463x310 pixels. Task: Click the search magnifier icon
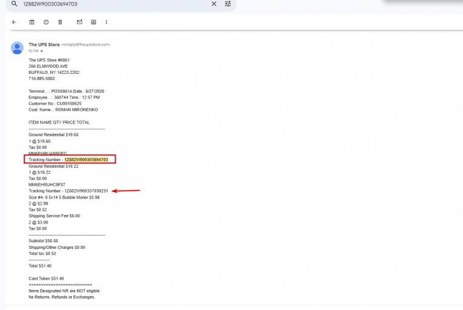click(14, 4)
